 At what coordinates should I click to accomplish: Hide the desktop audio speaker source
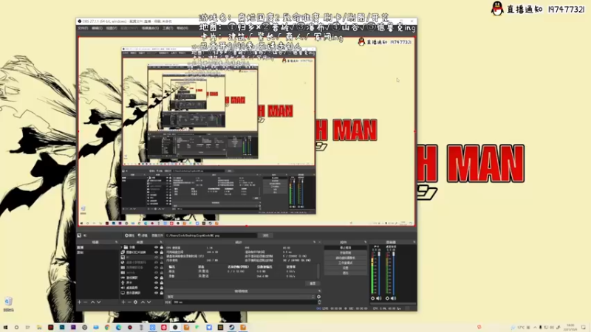pos(156,288)
